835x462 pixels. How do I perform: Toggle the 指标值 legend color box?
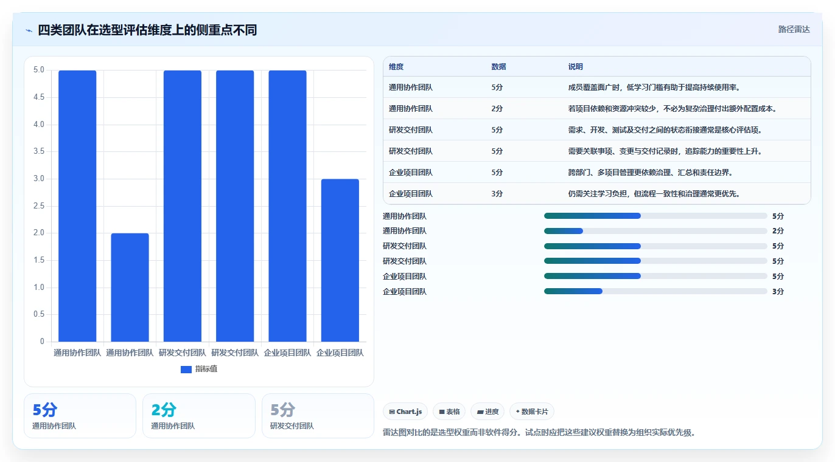186,369
